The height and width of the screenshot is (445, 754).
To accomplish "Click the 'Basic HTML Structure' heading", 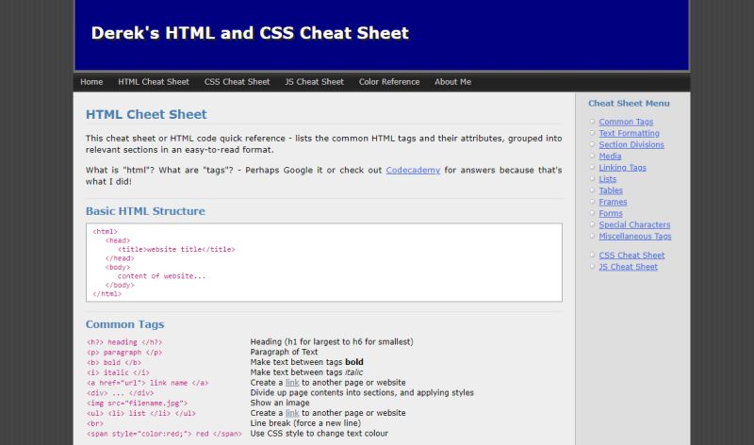I will click(145, 211).
